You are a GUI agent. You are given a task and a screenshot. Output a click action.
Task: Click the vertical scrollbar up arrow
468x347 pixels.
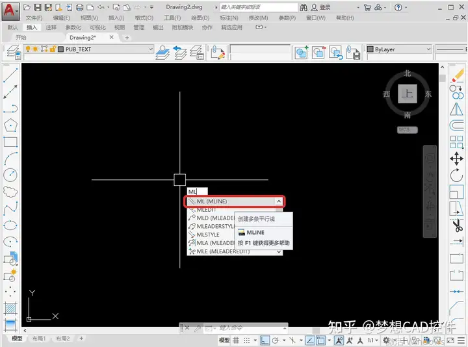point(443,67)
